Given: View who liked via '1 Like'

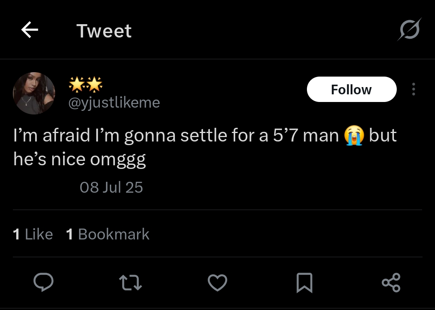Looking at the screenshot, I should [33, 234].
